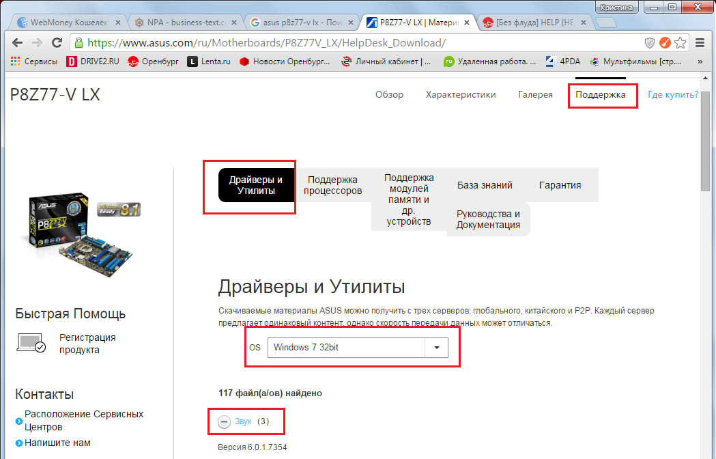The height and width of the screenshot is (459, 716).
Task: Switch to the Google search asus p8z77-v lx tab
Action: pos(302,23)
